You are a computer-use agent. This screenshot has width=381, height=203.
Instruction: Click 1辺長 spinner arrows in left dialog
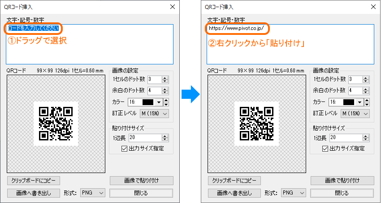click(x=165, y=138)
